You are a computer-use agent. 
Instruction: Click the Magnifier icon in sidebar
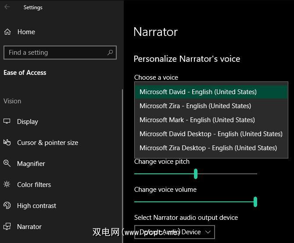tap(7, 164)
